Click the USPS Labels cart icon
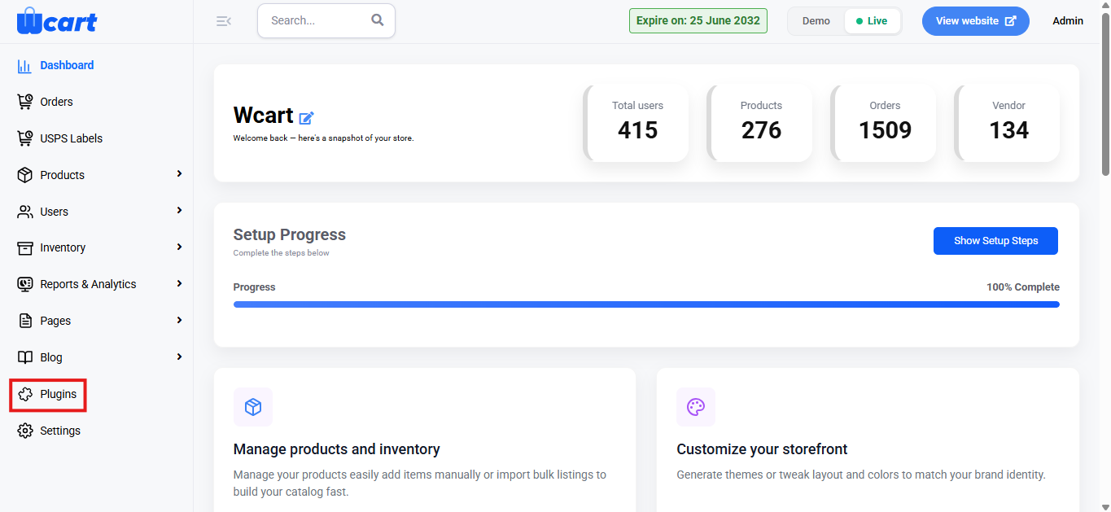Screen dimensions: 1111x512 pos(25,138)
